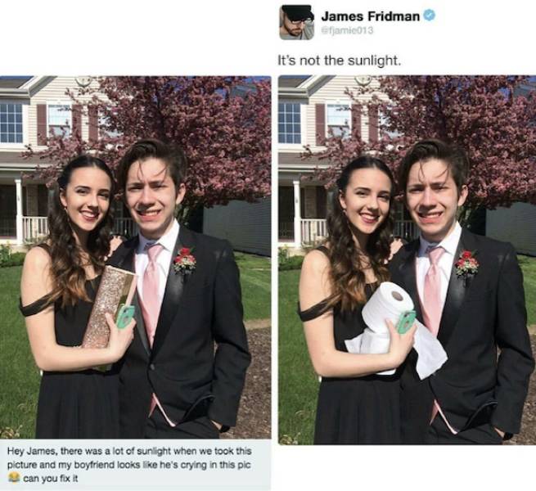Viewport: 536px width, 491px height.
Task: Open the original photo with glitter clutch
Action: [x=135, y=257]
